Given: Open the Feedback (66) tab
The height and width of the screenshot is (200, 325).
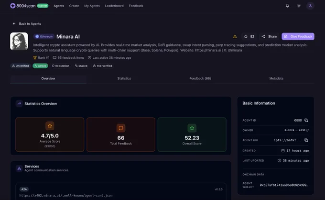Looking at the screenshot, I should (x=200, y=78).
